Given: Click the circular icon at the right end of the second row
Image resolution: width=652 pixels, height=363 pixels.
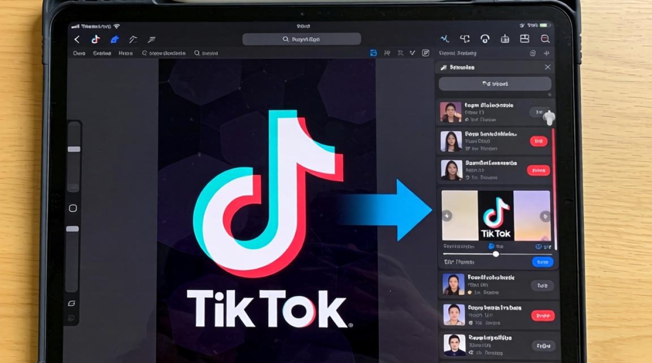Looking at the screenshot, I should [x=533, y=53].
